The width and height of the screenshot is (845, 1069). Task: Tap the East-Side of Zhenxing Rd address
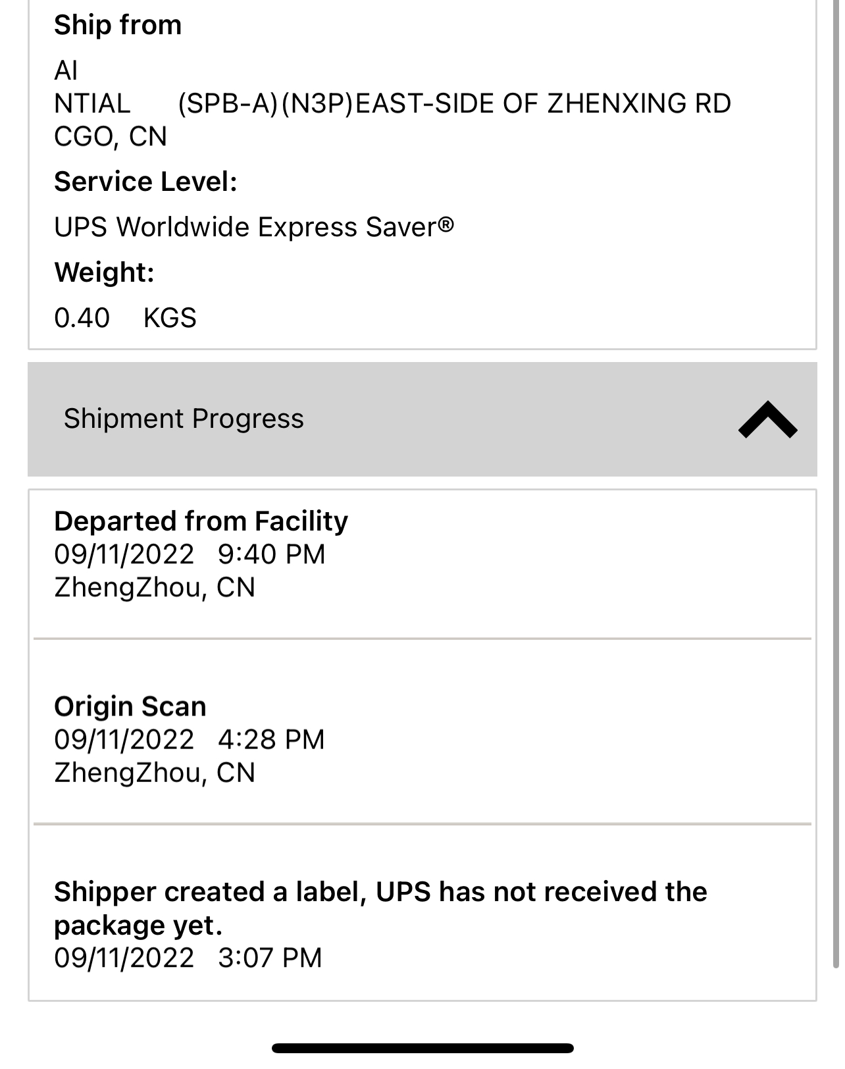(x=454, y=104)
